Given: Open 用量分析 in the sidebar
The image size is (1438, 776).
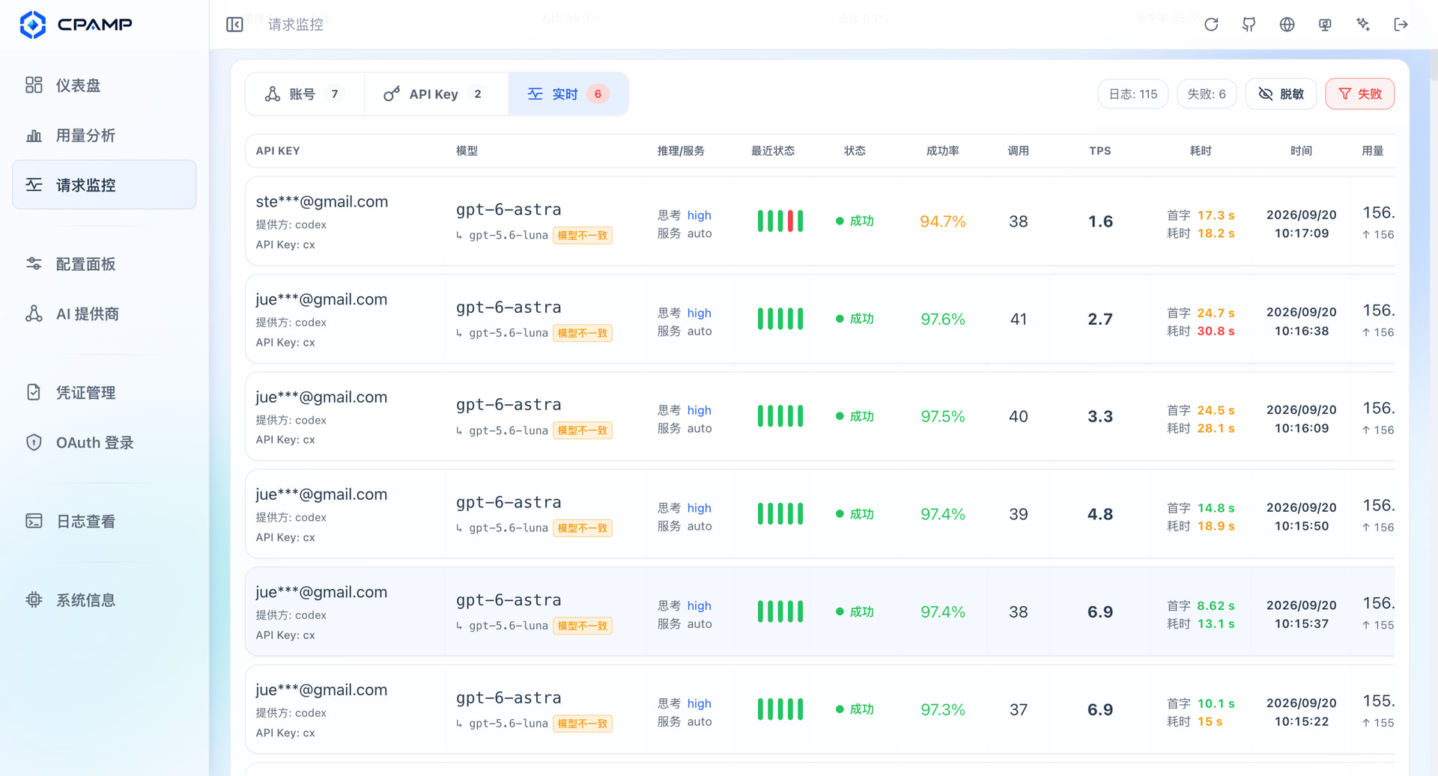Looking at the screenshot, I should click(x=104, y=135).
